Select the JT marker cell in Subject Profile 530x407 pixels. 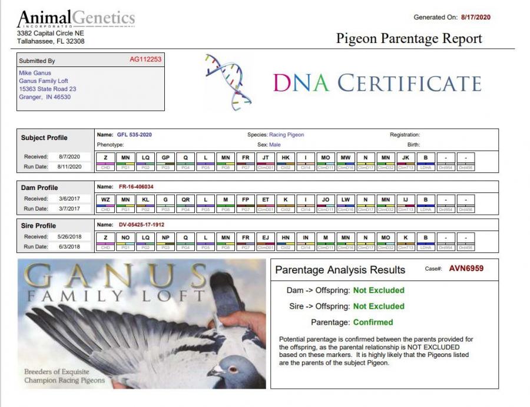266,161
